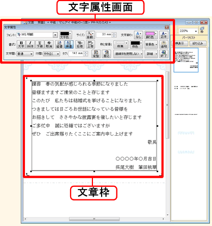Click the date line ○○○○年○月吉日

coord(136,159)
